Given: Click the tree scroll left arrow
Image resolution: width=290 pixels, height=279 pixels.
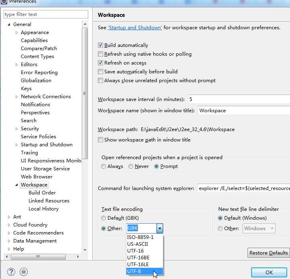Looking at the screenshot, I should pyautogui.click(x=7, y=257).
